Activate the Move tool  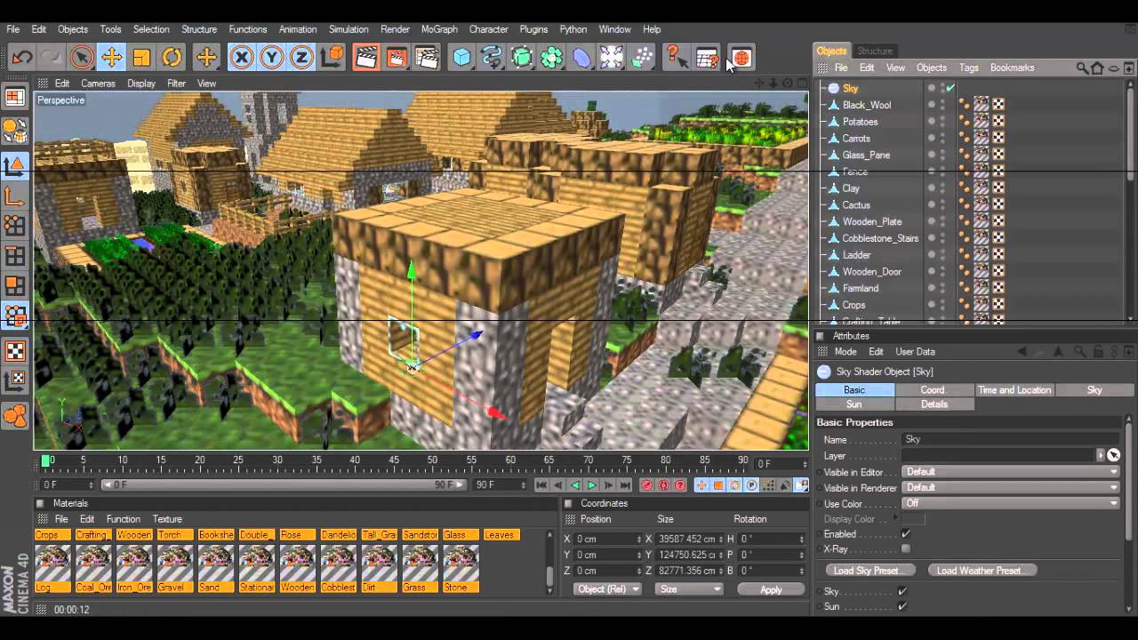click(111, 58)
